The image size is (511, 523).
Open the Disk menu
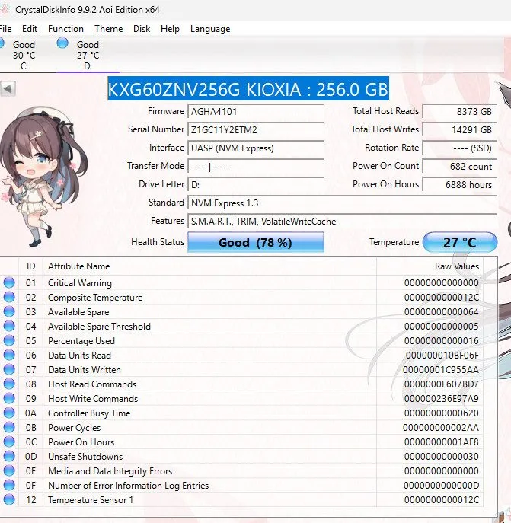142,29
